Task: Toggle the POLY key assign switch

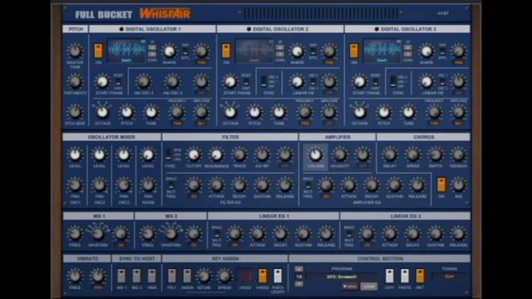Action: 172,276
